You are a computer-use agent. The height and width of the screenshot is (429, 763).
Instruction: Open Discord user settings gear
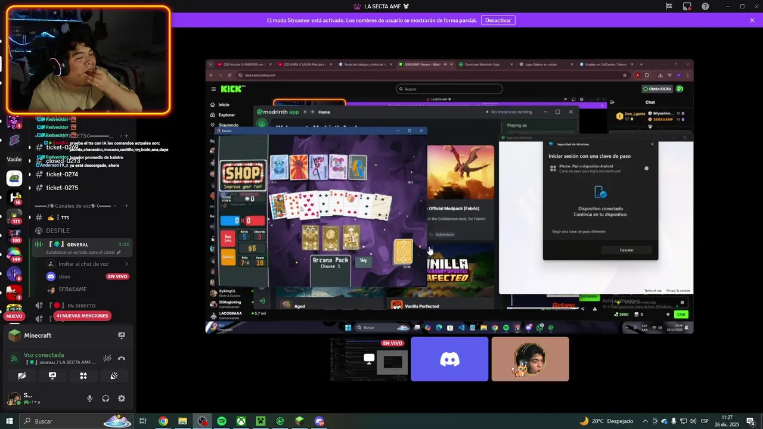click(122, 399)
